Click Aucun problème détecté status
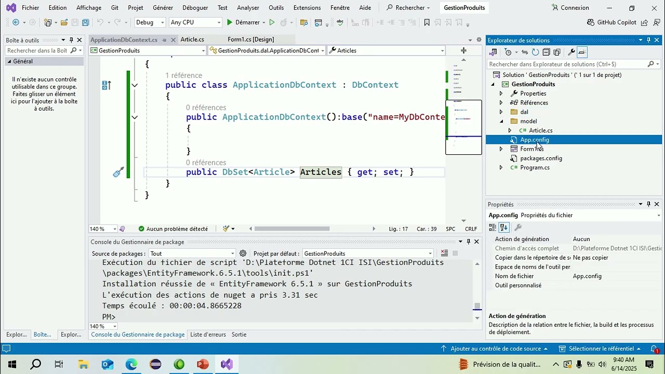 (173, 229)
